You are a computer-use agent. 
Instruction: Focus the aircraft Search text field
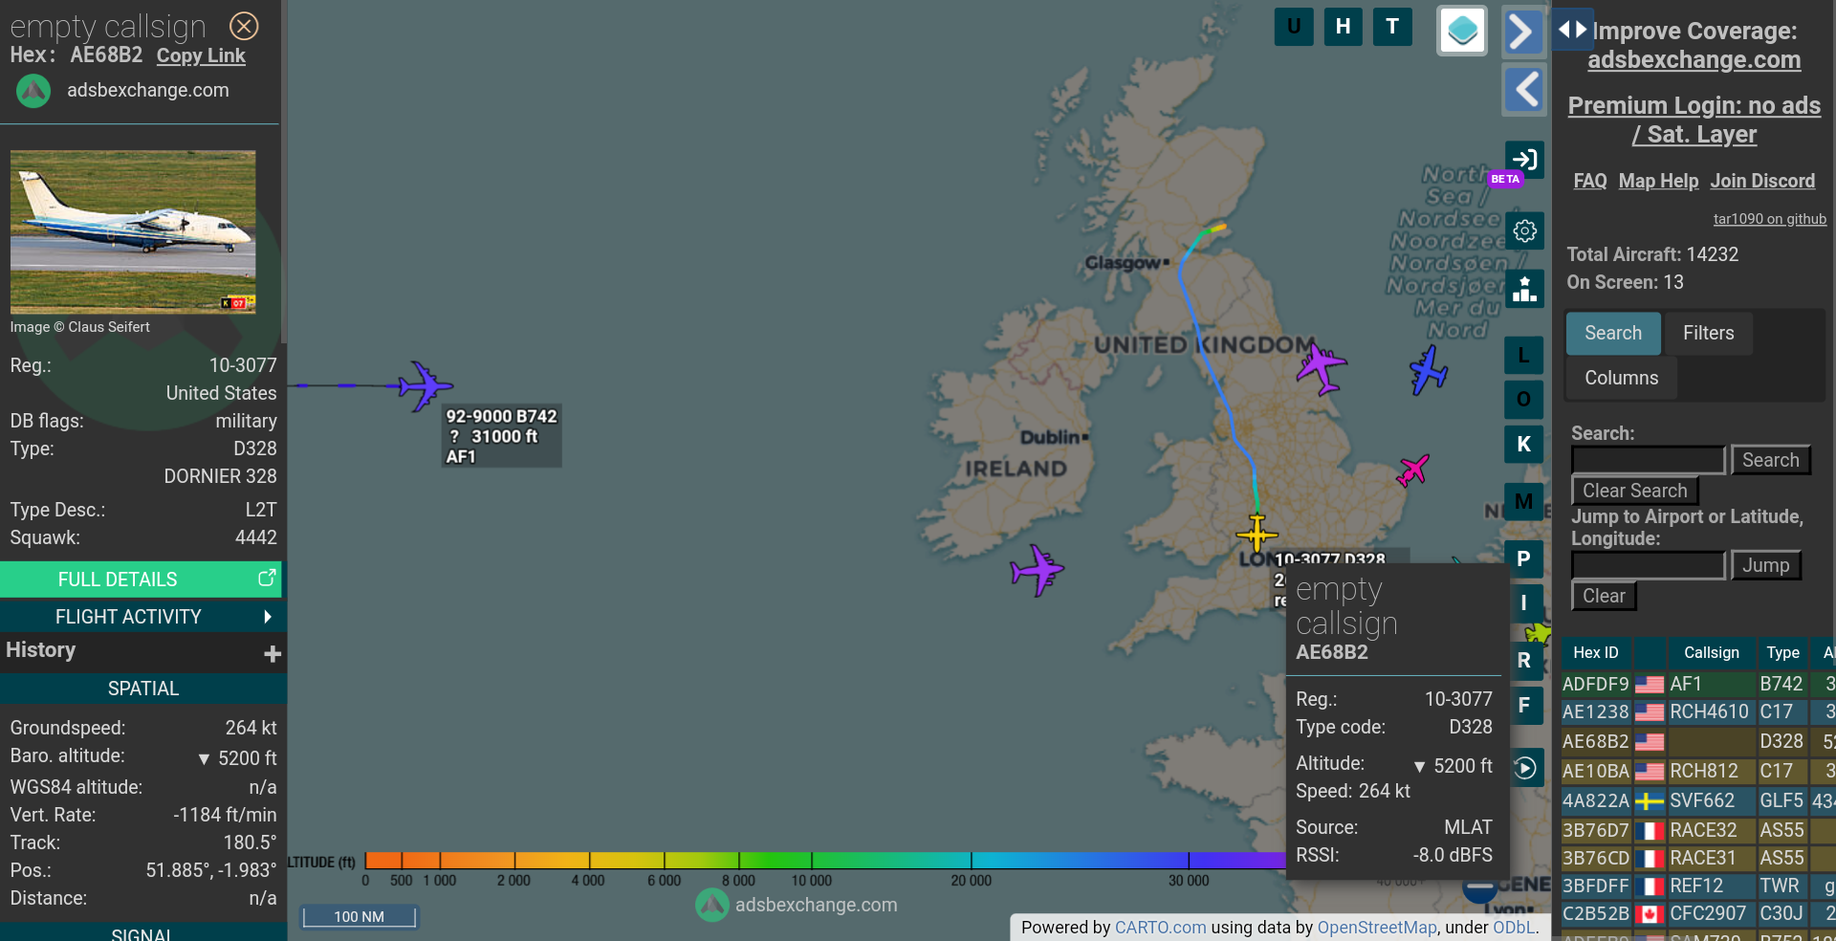pyautogui.click(x=1649, y=460)
